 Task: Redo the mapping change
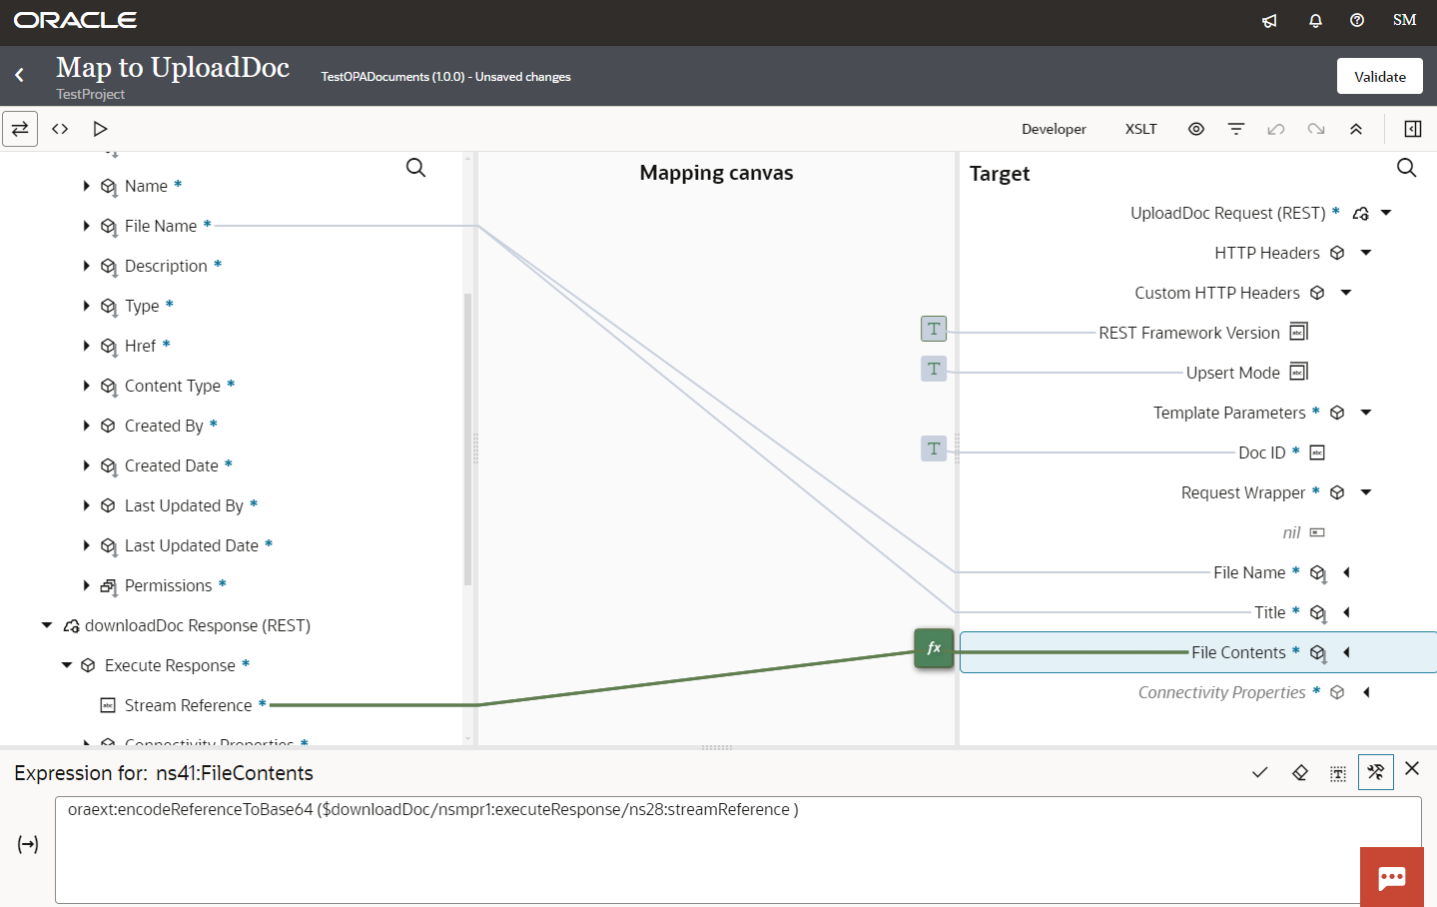(x=1316, y=129)
